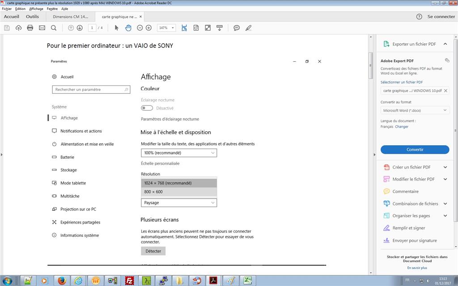Click the Adobe Export PDF copy icon
This screenshot has height=286, width=458.
click(447, 60)
